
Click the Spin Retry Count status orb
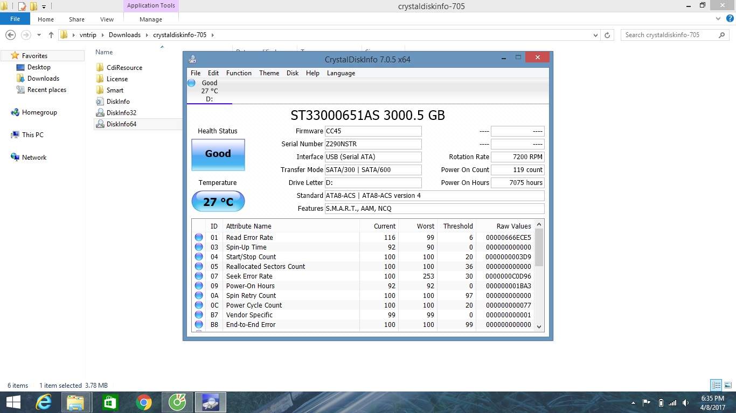[x=199, y=295]
